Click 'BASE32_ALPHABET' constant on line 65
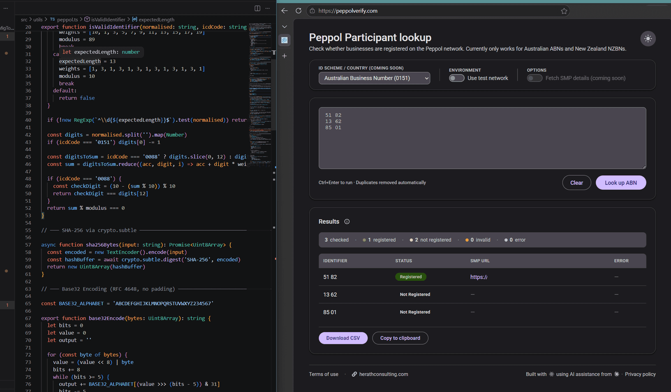671x392 pixels. click(x=81, y=303)
